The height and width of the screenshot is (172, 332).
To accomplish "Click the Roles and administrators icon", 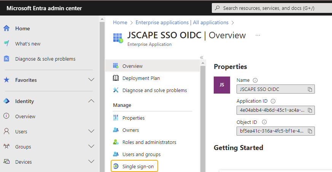I will tap(116, 142).
